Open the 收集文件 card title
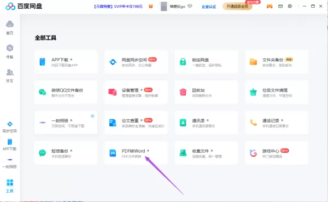 tap(201, 151)
